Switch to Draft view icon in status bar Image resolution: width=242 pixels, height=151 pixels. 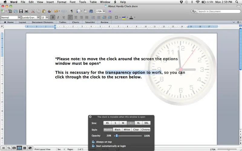click(3, 148)
